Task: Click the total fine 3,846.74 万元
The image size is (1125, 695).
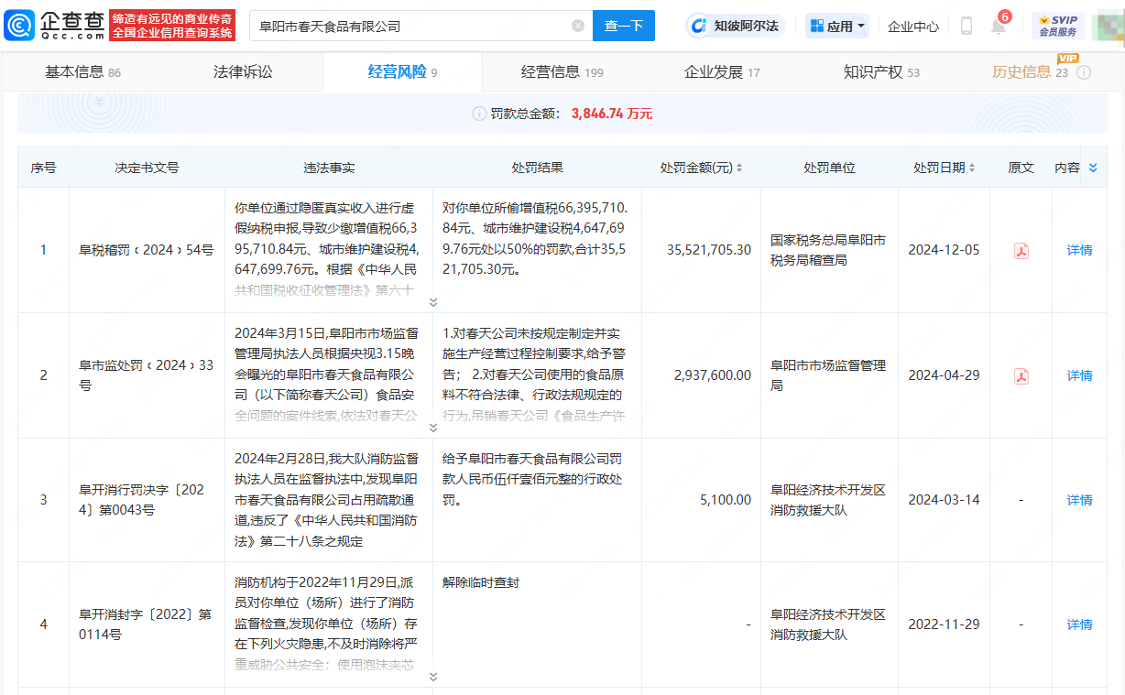Action: (x=612, y=114)
